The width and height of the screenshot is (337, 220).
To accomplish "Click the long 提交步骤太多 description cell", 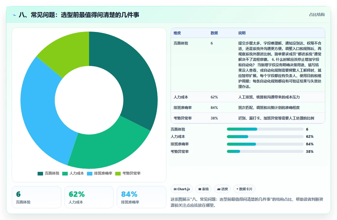I will [280, 65].
